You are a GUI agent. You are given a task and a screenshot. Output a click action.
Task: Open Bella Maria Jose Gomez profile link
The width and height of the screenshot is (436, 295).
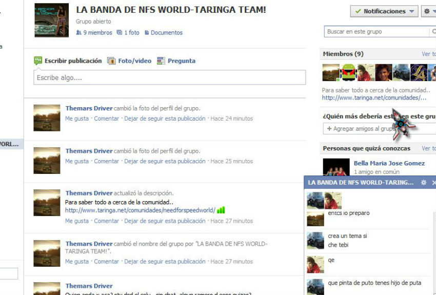click(x=389, y=163)
